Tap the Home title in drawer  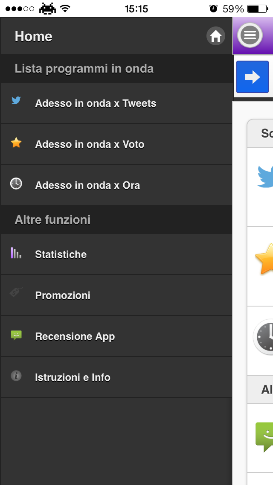34,37
